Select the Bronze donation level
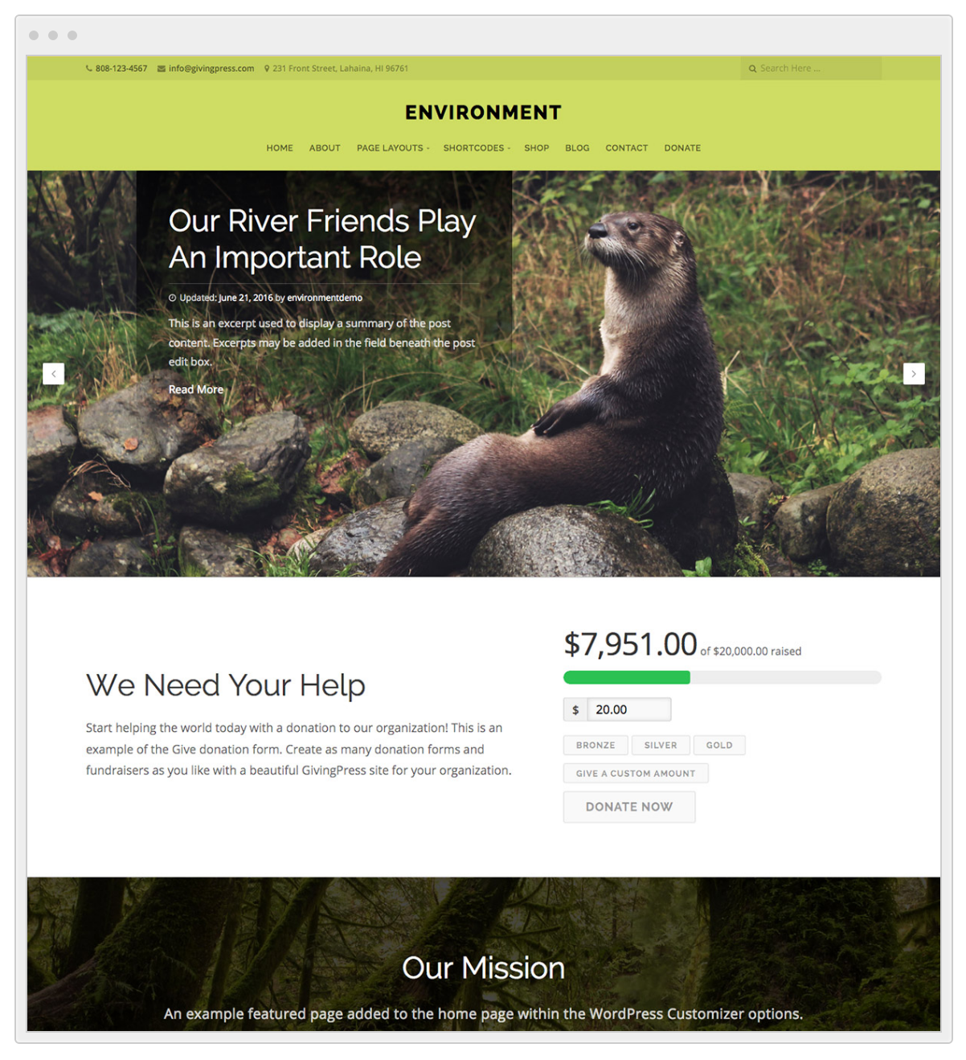This screenshot has width=966, height=1060. click(596, 746)
